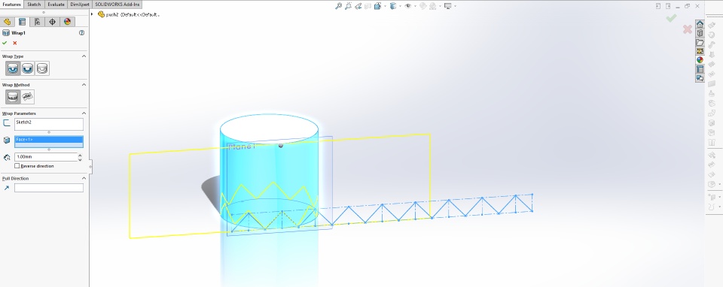Open the Evaluate tab
723x287 pixels.
56,5
